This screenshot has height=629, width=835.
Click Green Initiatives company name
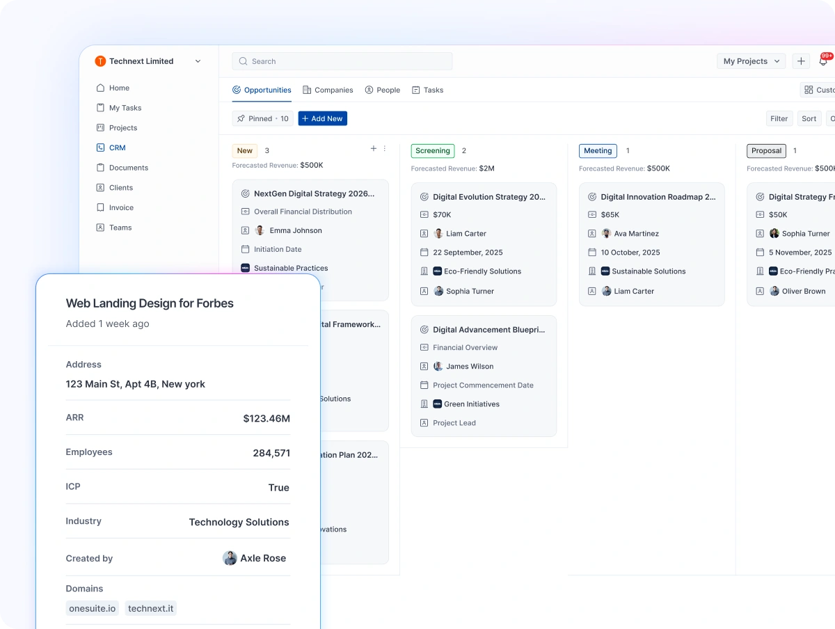click(x=472, y=404)
